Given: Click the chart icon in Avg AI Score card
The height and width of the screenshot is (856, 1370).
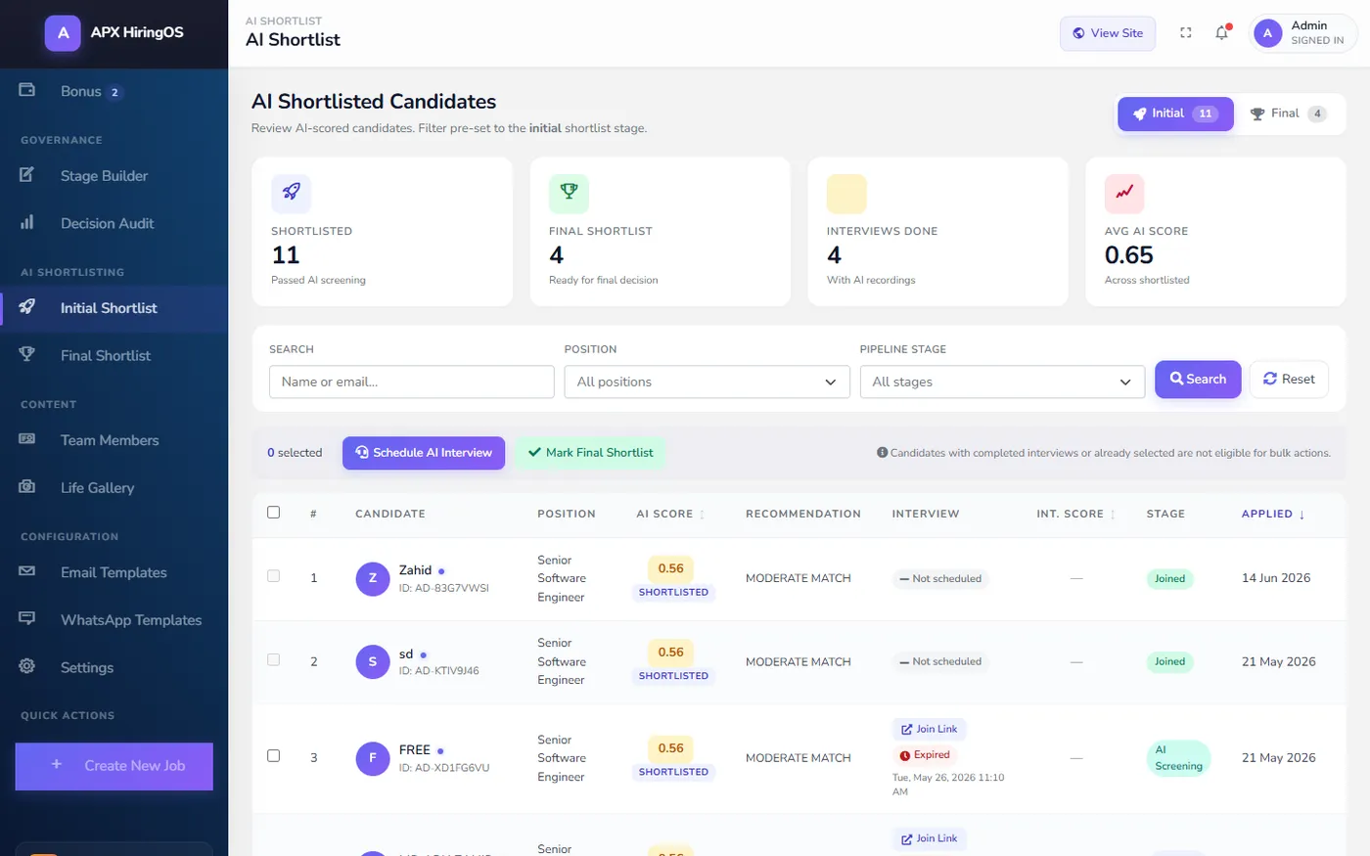Looking at the screenshot, I should 1124,192.
